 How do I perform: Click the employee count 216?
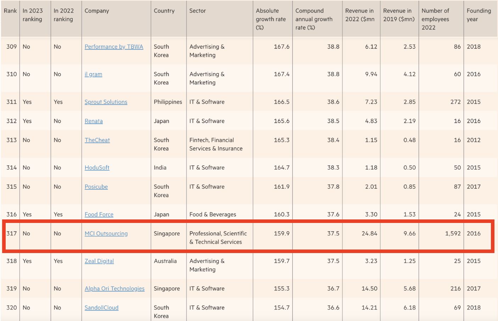[x=455, y=289]
